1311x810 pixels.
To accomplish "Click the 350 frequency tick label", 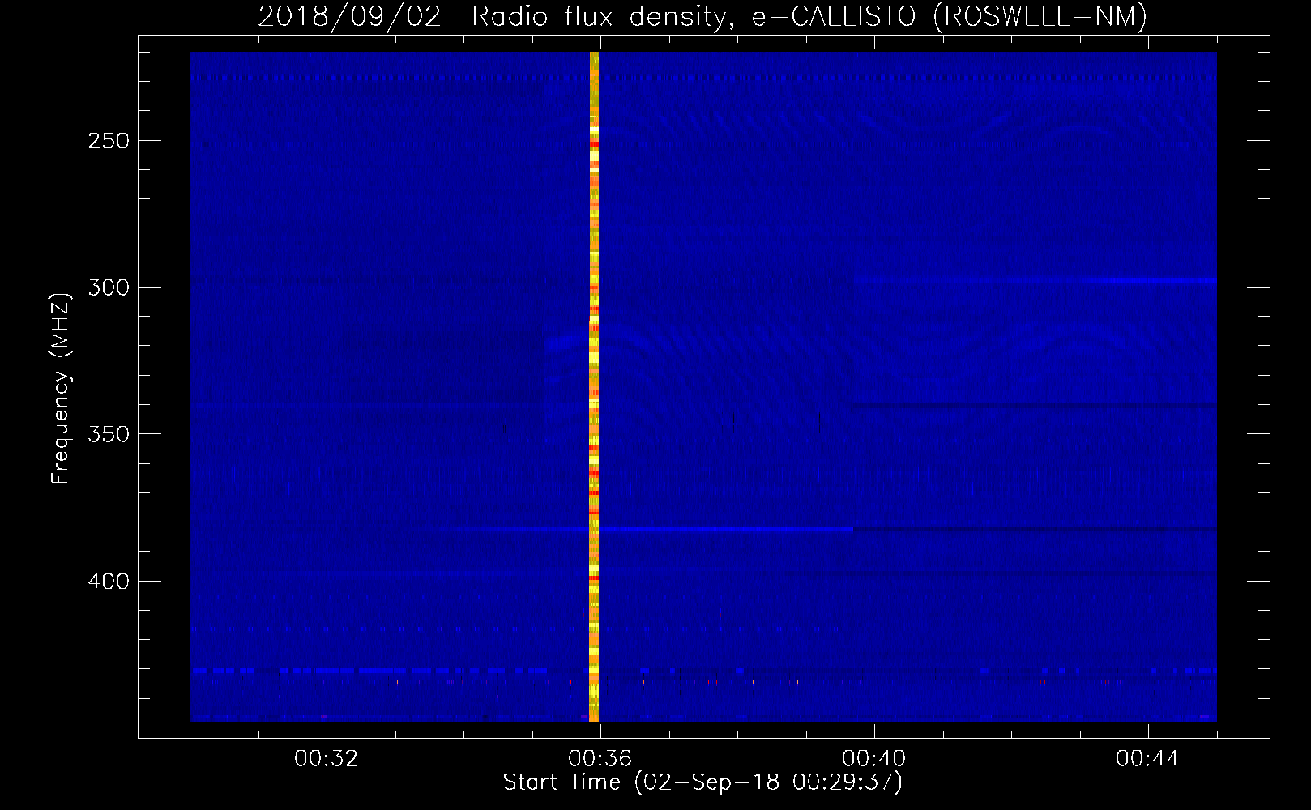I will click(109, 434).
